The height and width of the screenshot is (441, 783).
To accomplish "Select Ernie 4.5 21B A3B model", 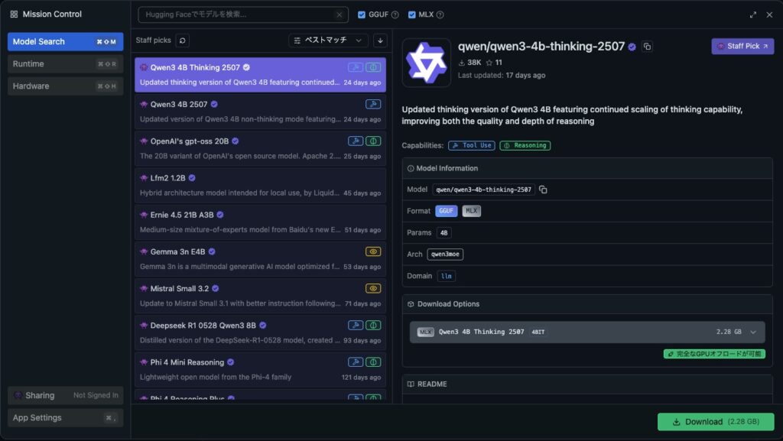I will (260, 222).
